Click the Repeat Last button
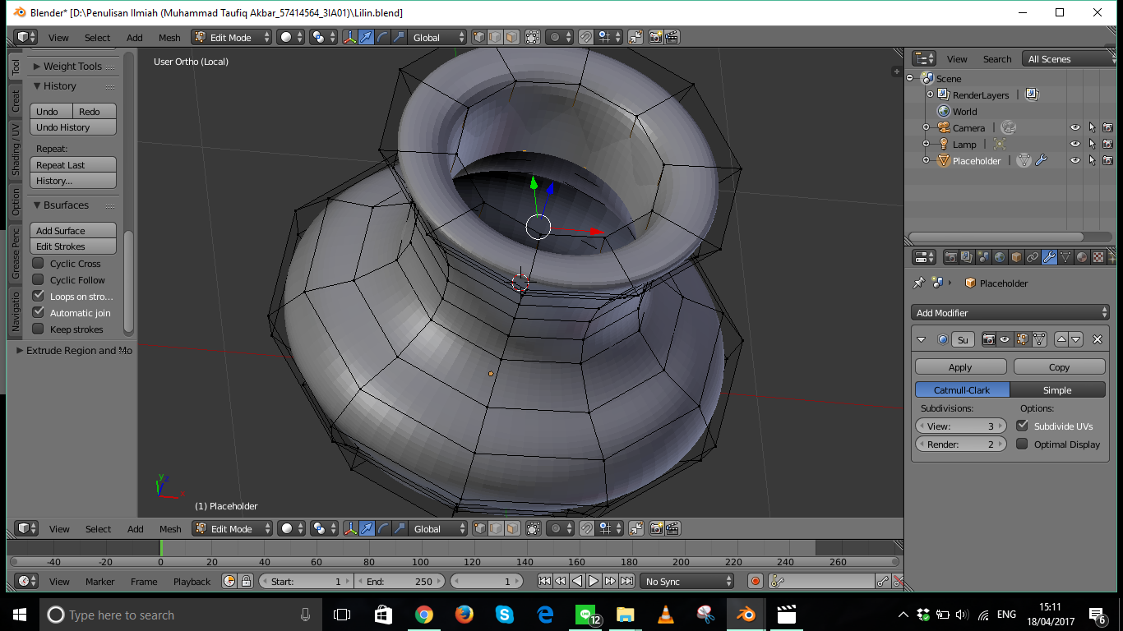Screen dimensions: 1123x631 pos(73,165)
